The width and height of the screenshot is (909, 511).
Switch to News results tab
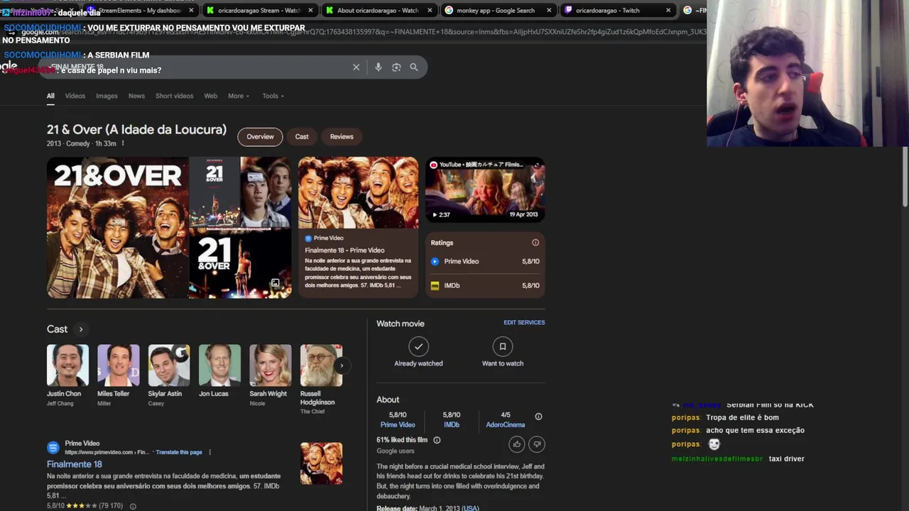click(136, 96)
